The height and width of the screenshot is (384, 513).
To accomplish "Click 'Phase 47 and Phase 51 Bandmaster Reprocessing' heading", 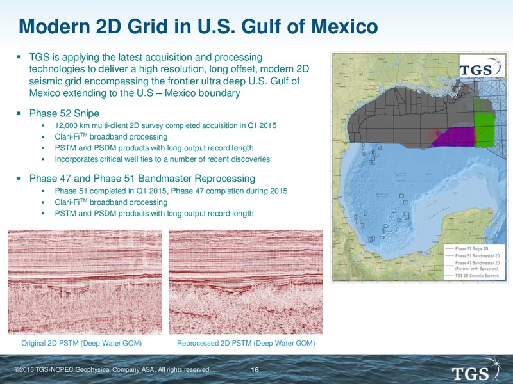I will (142, 179).
